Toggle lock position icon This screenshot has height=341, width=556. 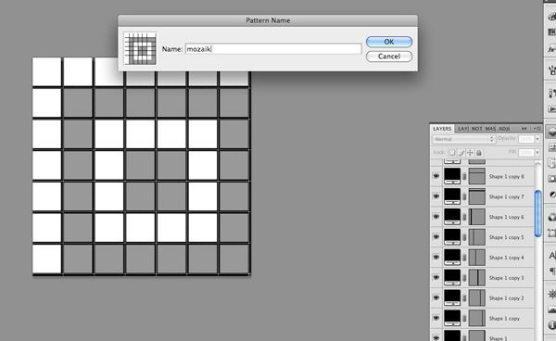point(470,153)
